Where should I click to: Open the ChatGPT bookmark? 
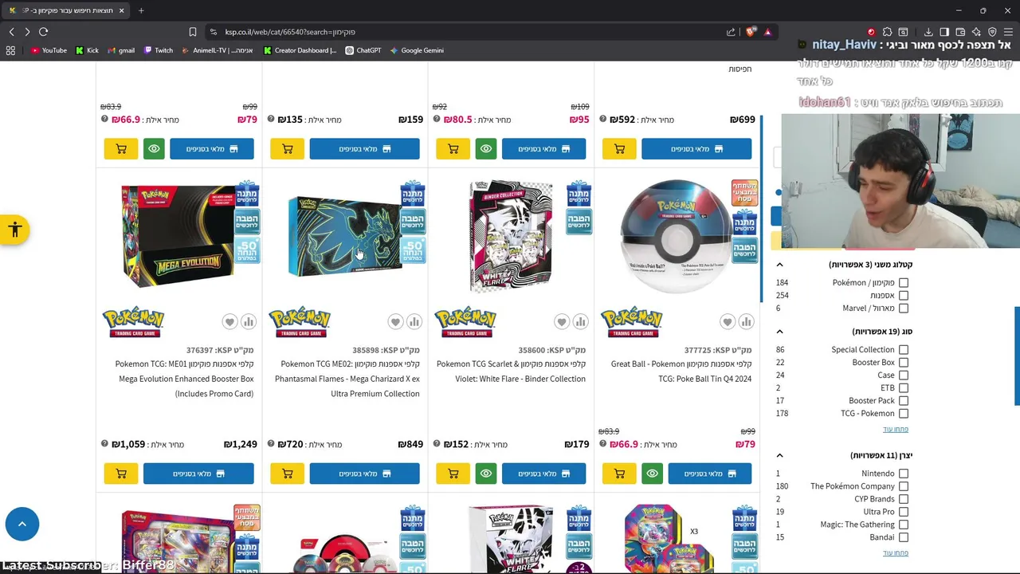click(x=363, y=50)
